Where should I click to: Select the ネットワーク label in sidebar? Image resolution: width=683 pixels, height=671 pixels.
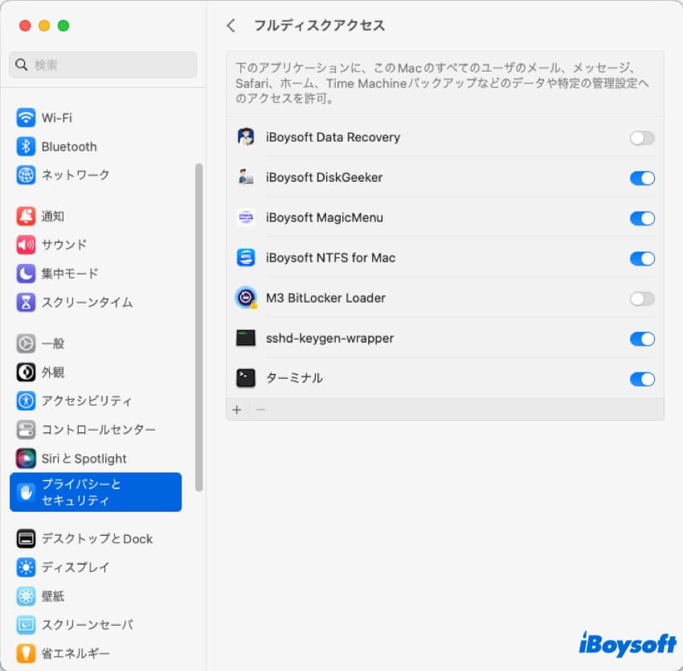tap(76, 175)
